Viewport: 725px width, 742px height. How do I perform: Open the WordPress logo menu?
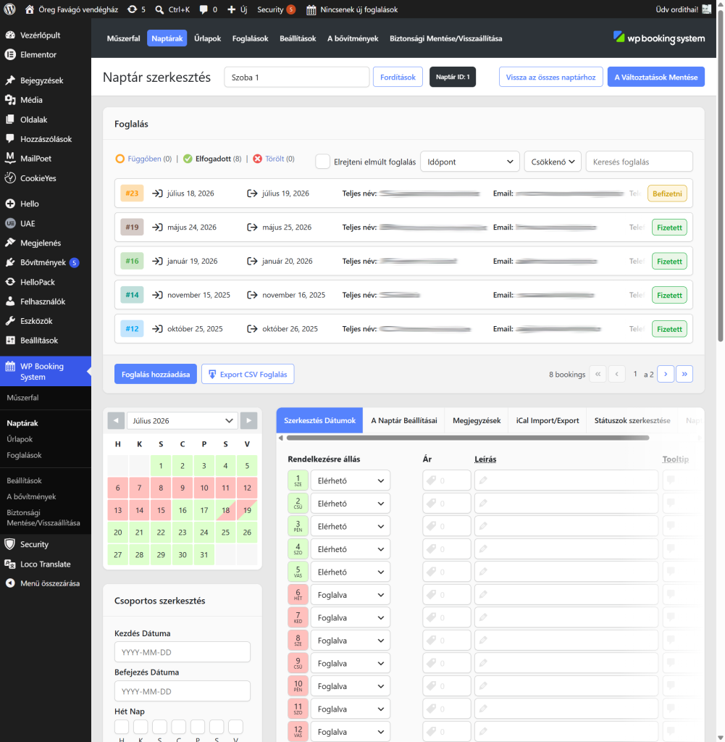9,9
